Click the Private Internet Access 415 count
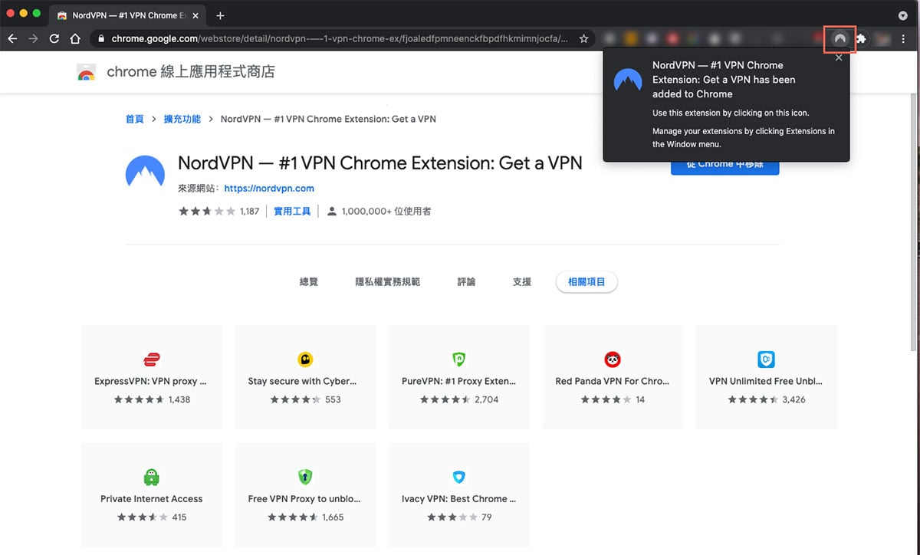The image size is (920, 555). (x=179, y=517)
